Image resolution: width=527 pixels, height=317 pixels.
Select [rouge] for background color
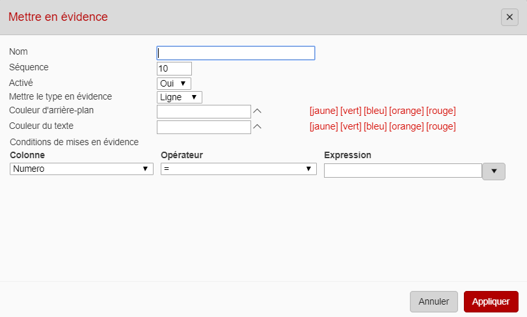point(440,111)
